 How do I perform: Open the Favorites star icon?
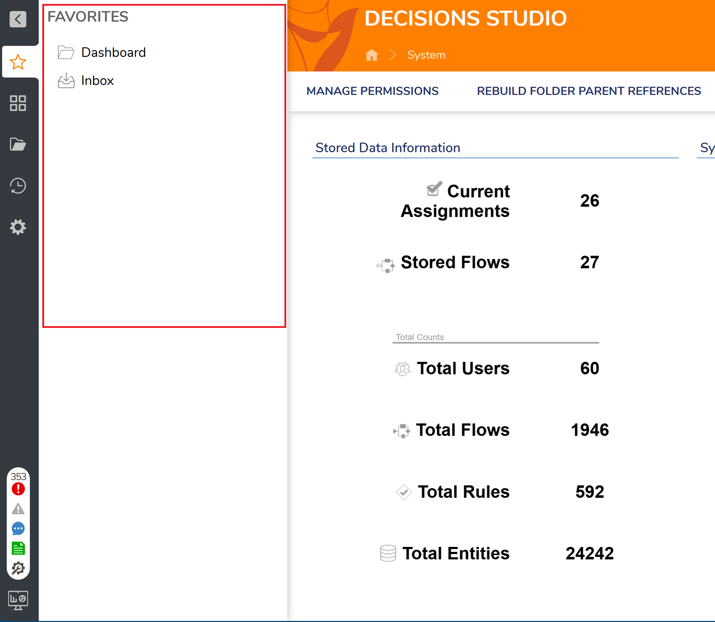click(18, 62)
